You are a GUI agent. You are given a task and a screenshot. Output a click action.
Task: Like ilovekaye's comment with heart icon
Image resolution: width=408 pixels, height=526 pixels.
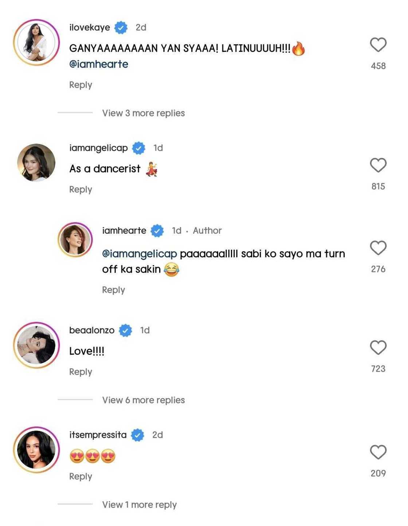[378, 45]
